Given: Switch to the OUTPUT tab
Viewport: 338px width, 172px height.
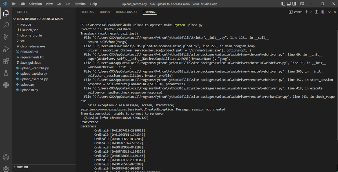Looking at the screenshot, I should click(x=105, y=12).
